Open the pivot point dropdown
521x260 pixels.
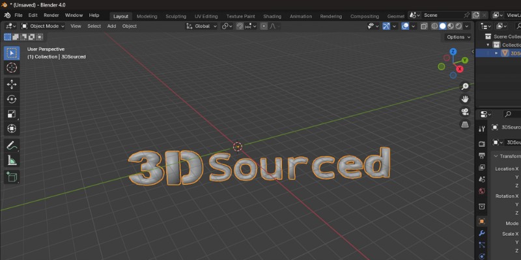click(227, 26)
